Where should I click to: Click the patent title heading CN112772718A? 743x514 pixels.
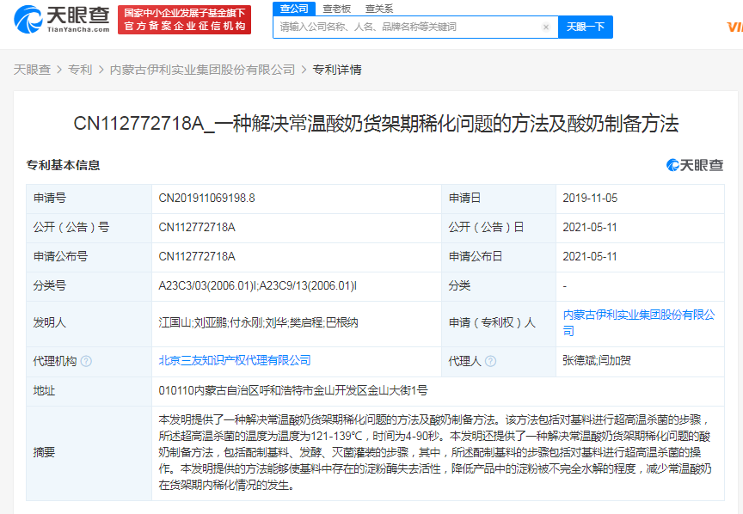pos(376,124)
